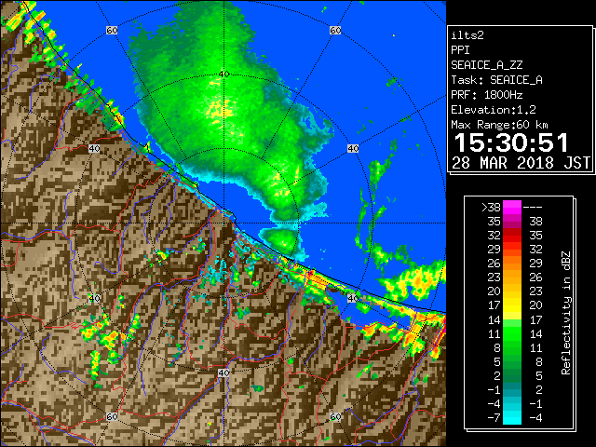Click the 'Max Range:60 km' line
This screenshot has width=596, height=447.
tap(499, 125)
